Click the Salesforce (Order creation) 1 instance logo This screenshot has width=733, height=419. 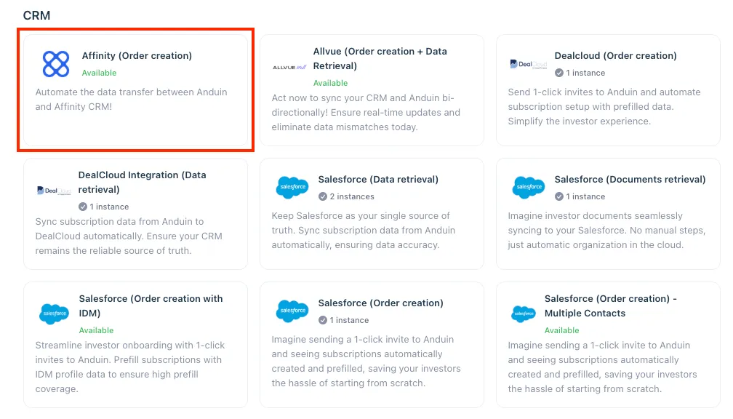(292, 311)
